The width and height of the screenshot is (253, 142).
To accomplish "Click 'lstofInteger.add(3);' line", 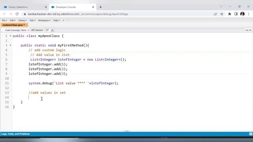I will click(x=48, y=74).
